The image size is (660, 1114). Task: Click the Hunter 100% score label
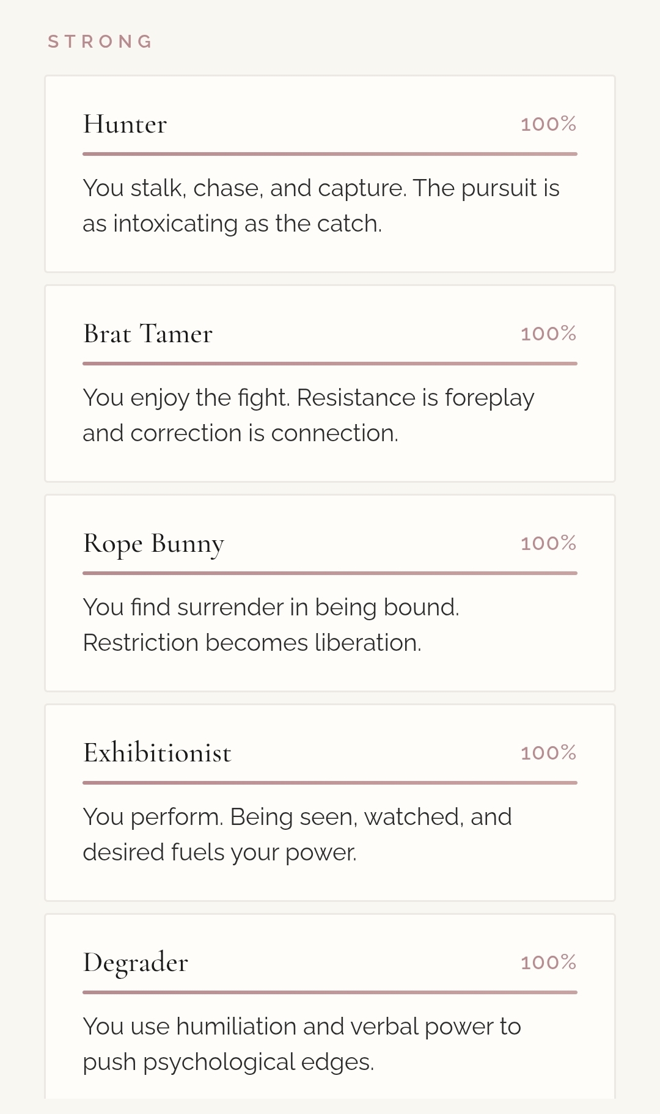[x=548, y=125]
